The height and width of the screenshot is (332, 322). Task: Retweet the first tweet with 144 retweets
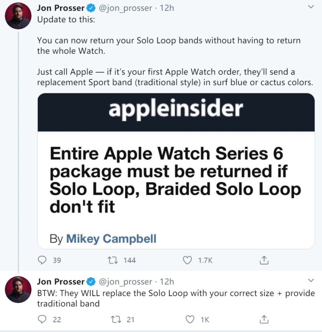[112, 260]
